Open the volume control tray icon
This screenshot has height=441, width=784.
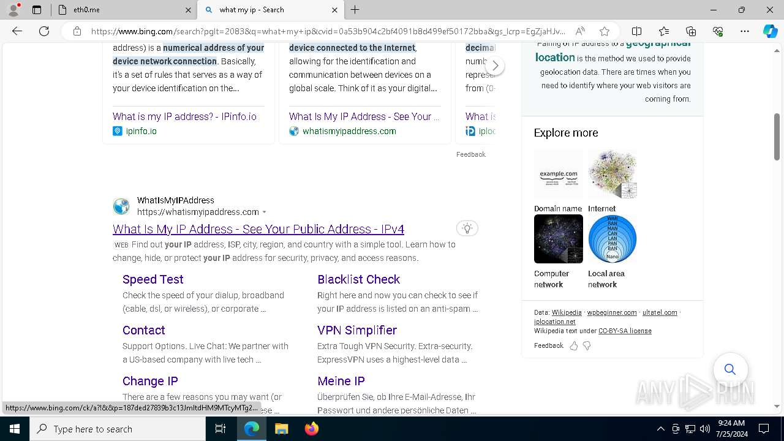point(704,429)
